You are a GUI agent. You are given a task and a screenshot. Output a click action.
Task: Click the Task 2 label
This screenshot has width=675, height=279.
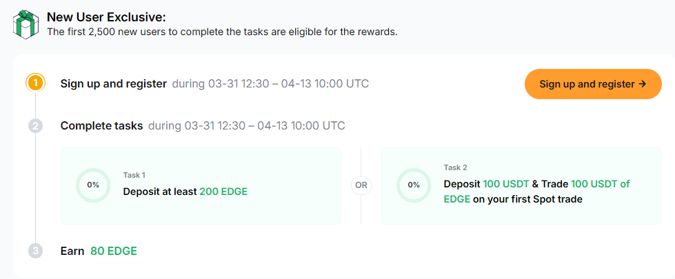point(456,167)
